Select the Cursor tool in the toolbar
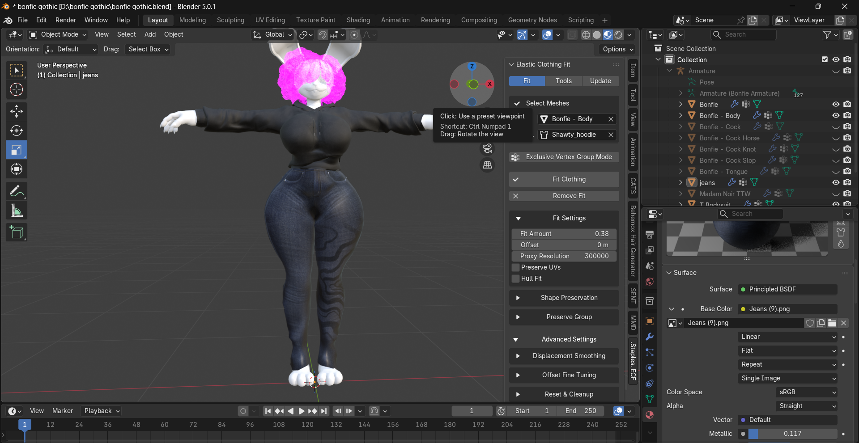Viewport: 859px width, 443px height. [x=17, y=90]
